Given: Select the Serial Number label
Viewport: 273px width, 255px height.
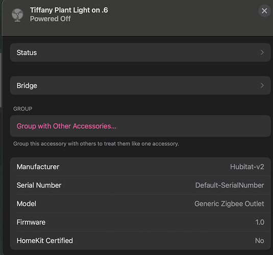Looking at the screenshot, I should click(x=39, y=185).
